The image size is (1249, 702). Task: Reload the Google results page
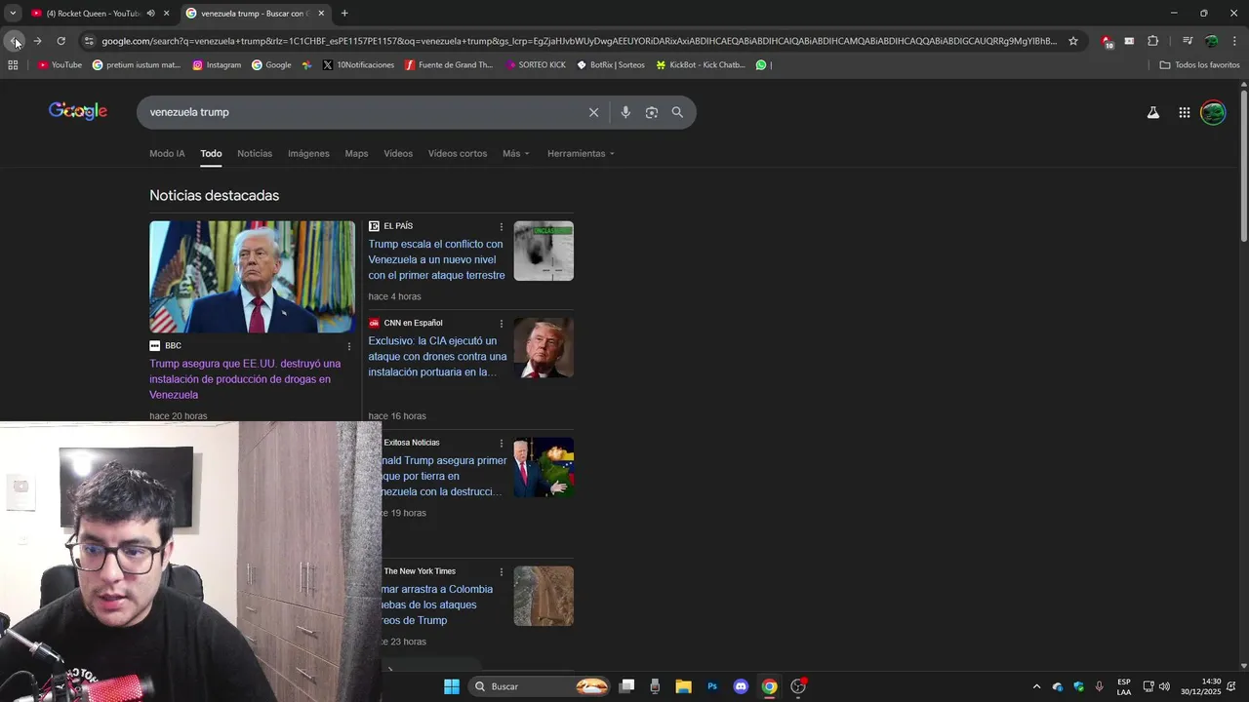click(x=60, y=41)
